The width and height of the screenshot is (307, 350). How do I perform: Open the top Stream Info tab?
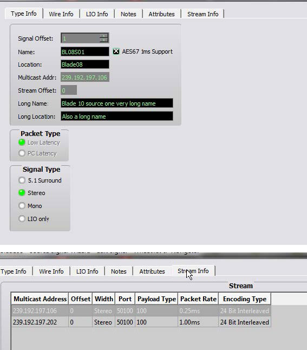pos(203,14)
